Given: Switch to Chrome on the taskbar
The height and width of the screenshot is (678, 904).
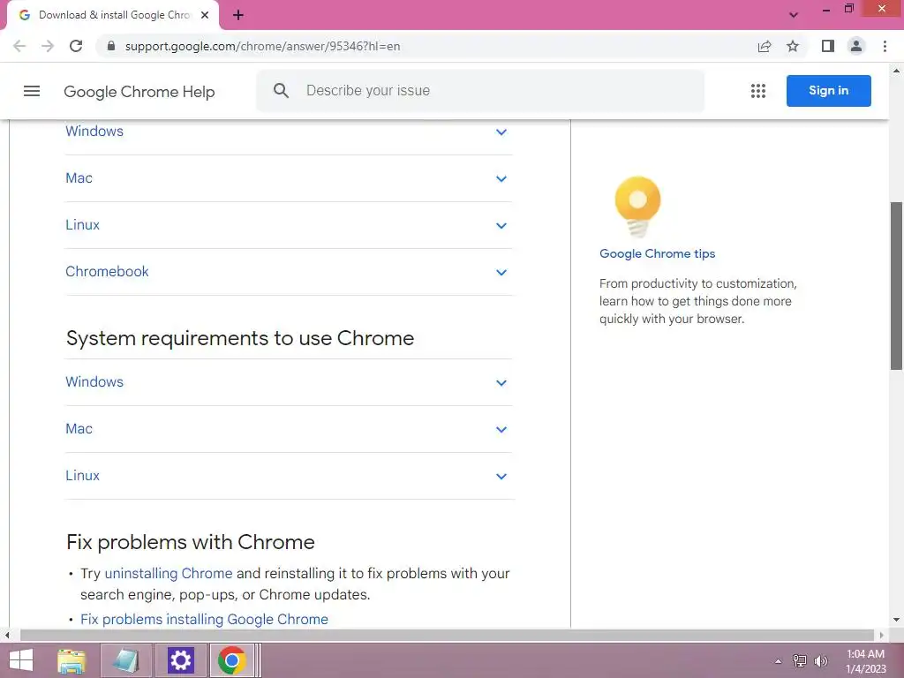Looking at the screenshot, I should (x=232, y=660).
